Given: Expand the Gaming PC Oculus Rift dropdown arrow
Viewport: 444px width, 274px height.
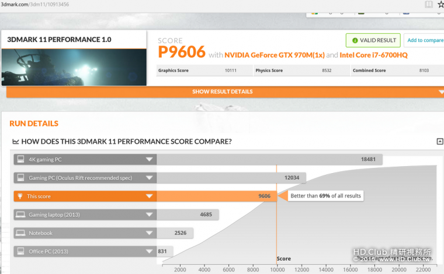Looking at the screenshot, I should 149,178.
